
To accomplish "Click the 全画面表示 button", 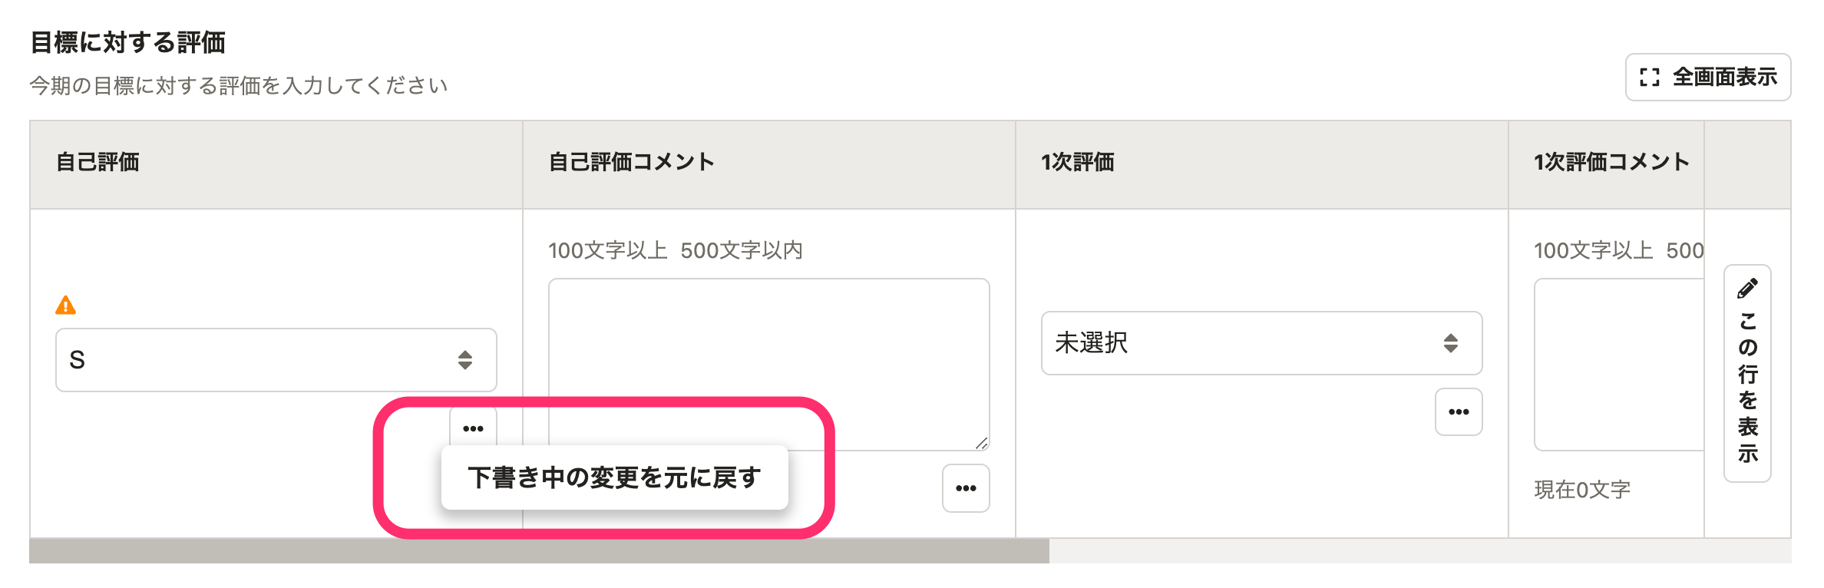I will click(1708, 77).
